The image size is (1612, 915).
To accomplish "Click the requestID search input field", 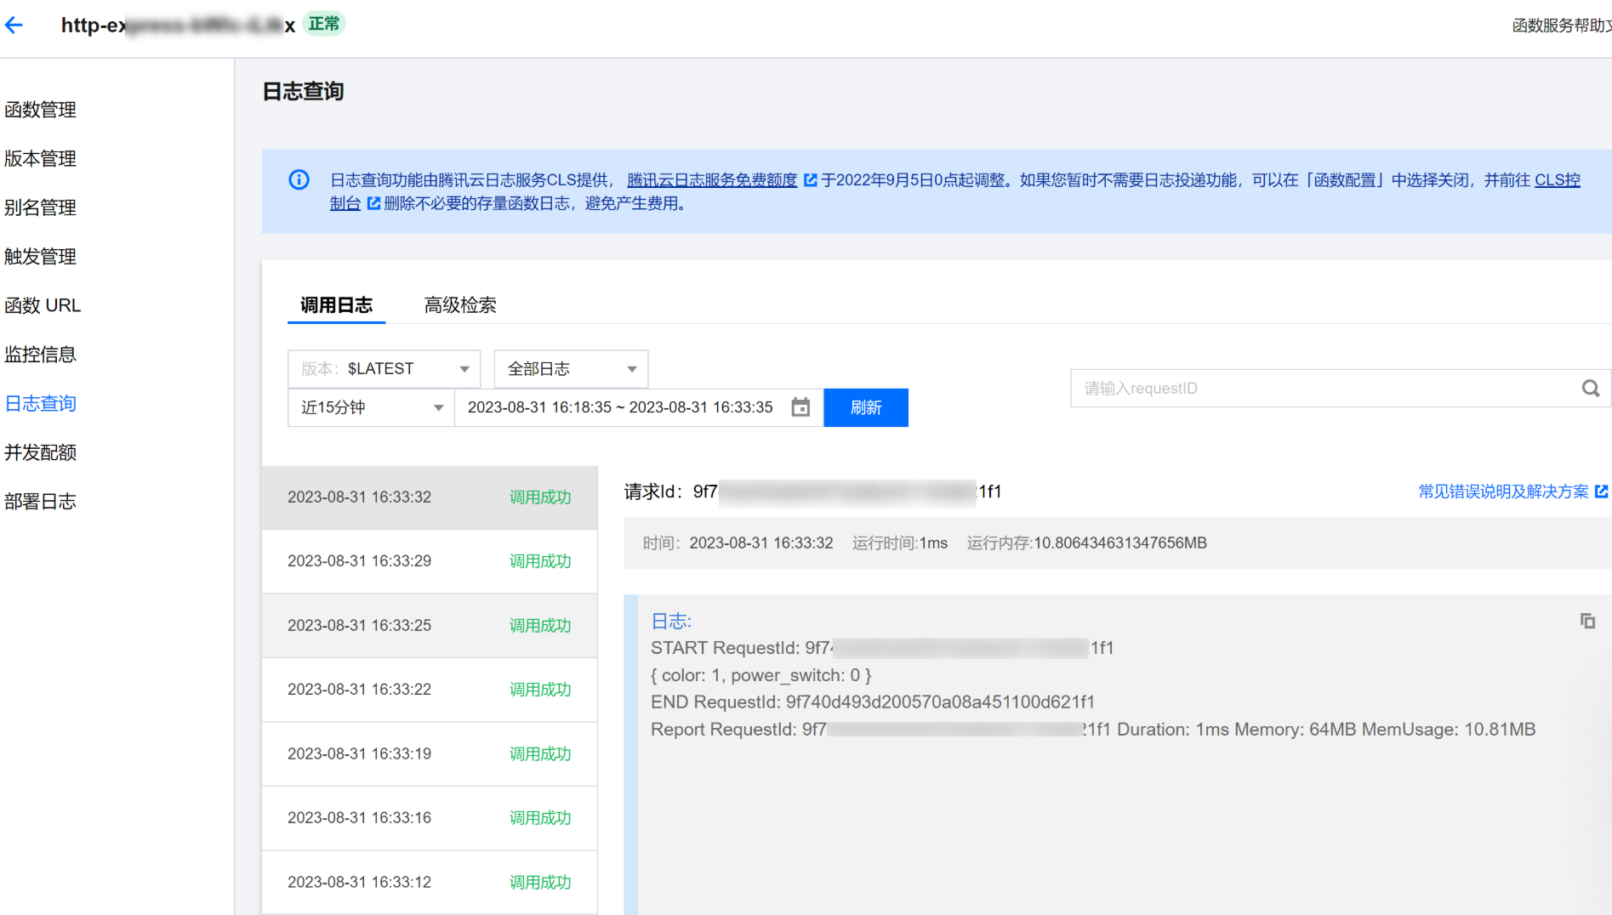I will [1323, 389].
